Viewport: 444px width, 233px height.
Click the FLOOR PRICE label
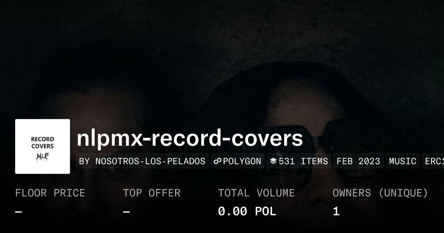point(50,193)
